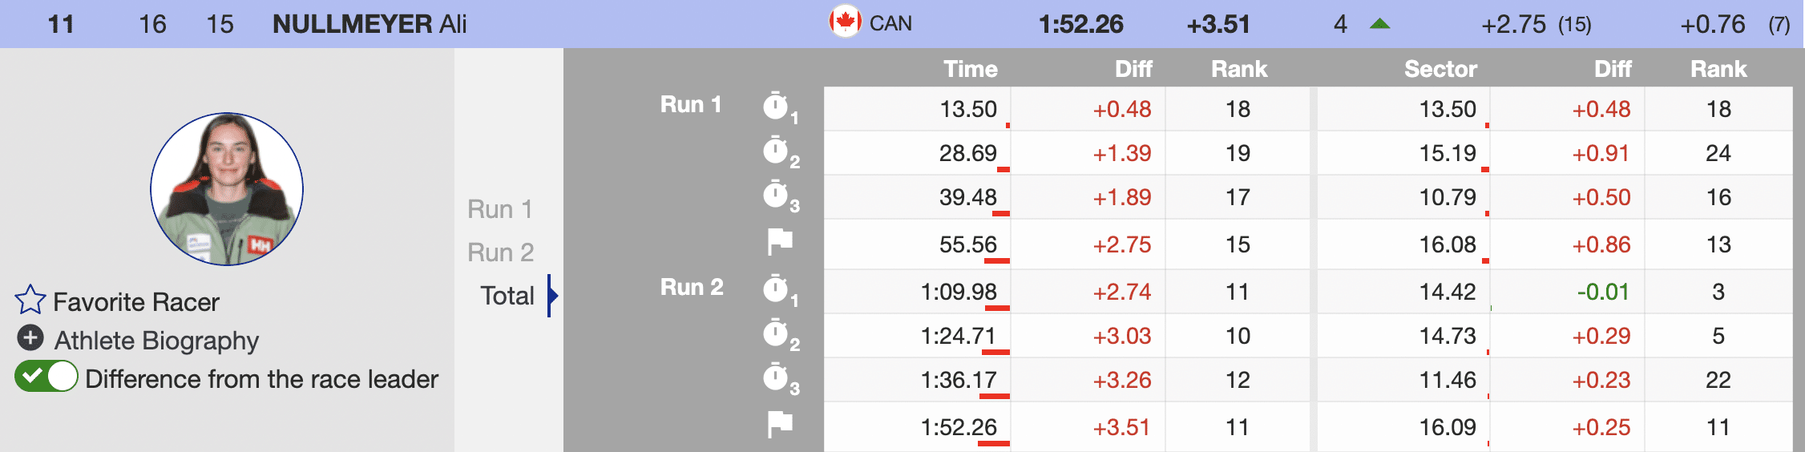The height and width of the screenshot is (452, 1805).
Task: Switch to the Run 1 tab
Action: click(500, 209)
